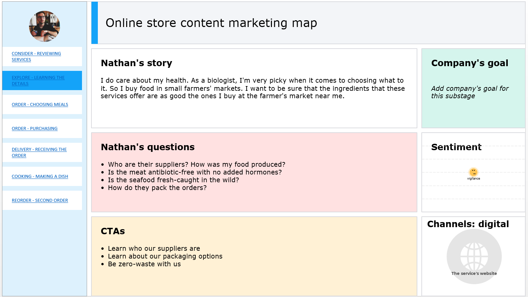This screenshot has width=528, height=297.
Task: Select the Explore - Learning the Details tab
Action: (x=38, y=80)
